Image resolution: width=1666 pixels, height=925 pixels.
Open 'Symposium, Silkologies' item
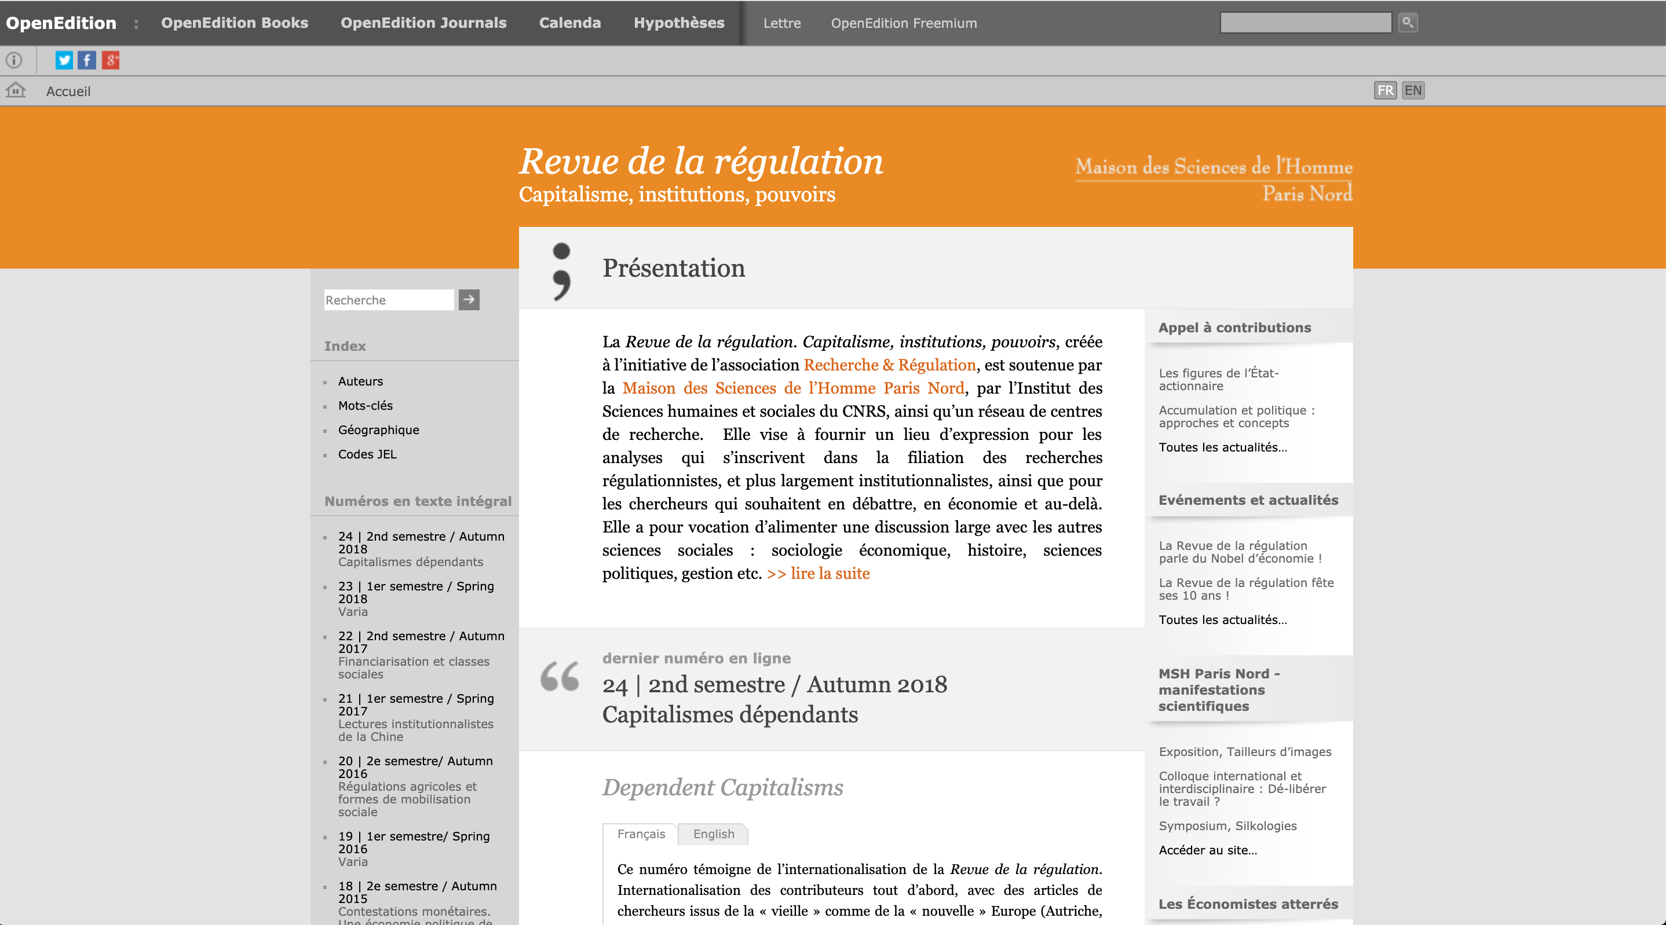[x=1227, y=825]
